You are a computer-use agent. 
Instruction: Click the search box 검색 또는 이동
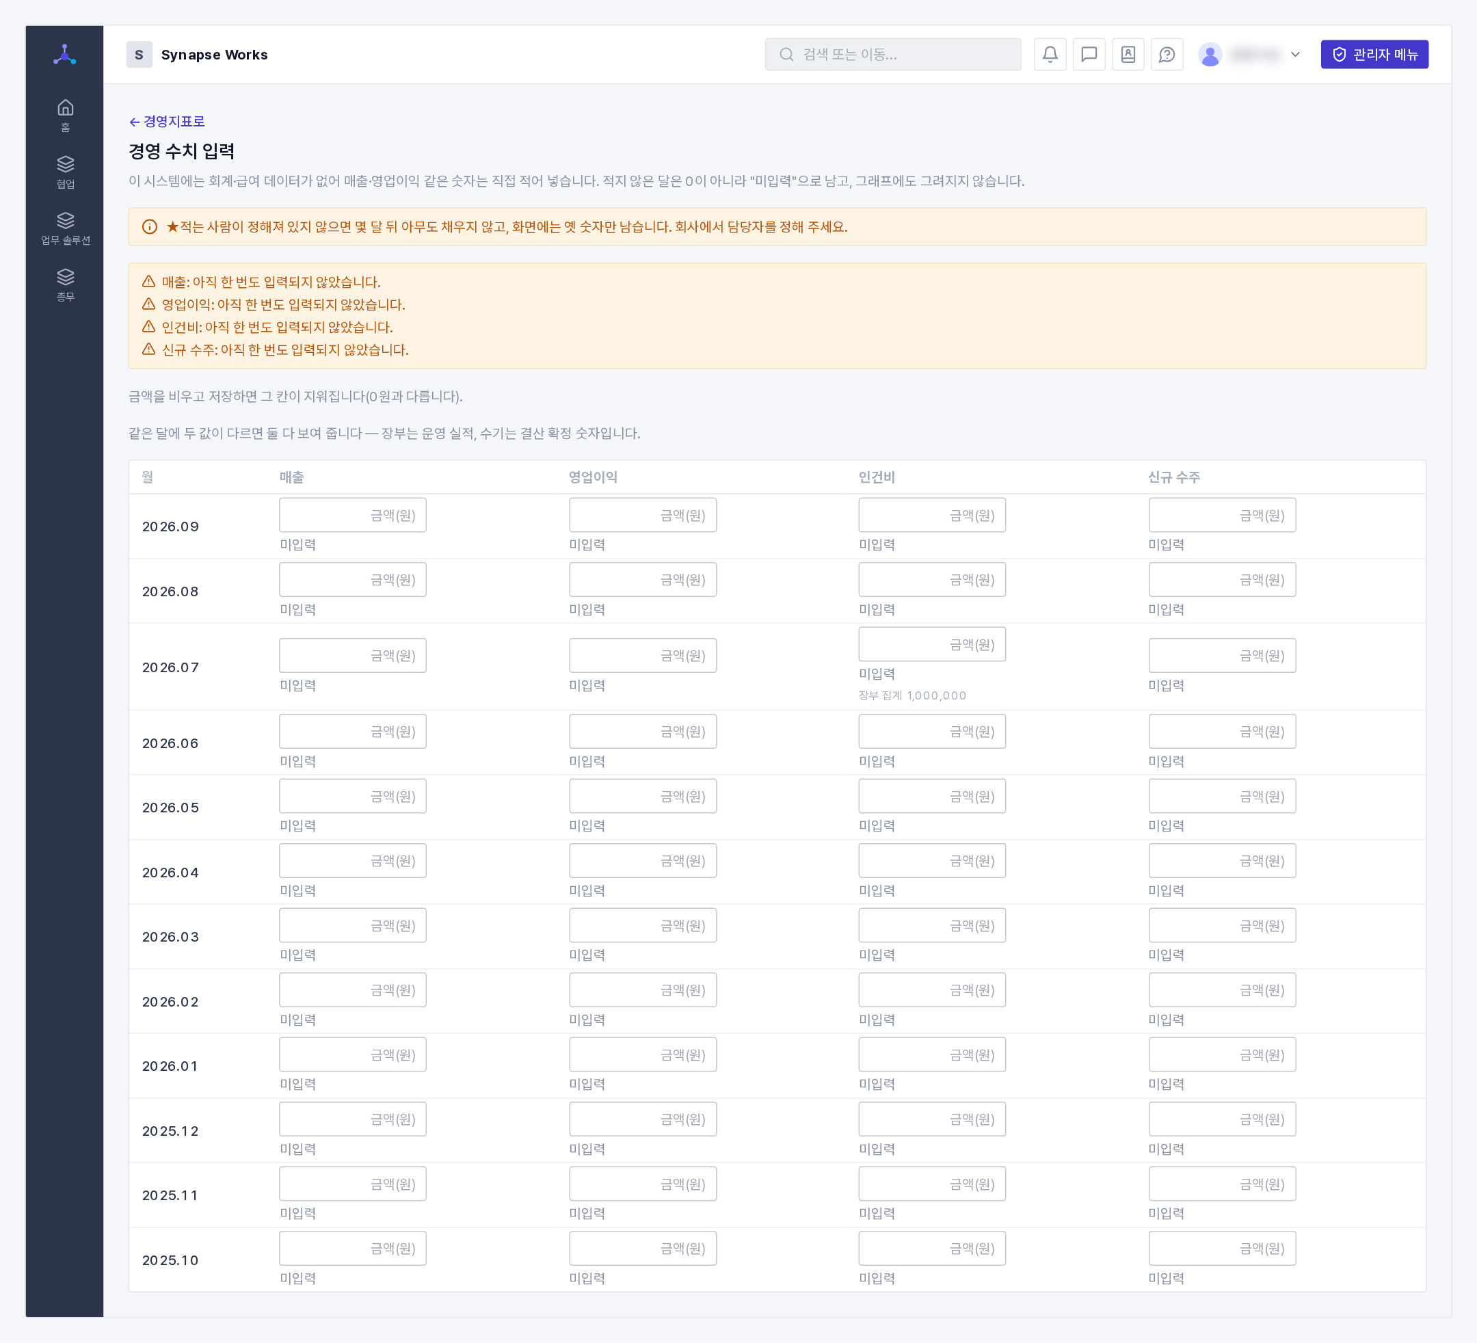[x=892, y=54]
